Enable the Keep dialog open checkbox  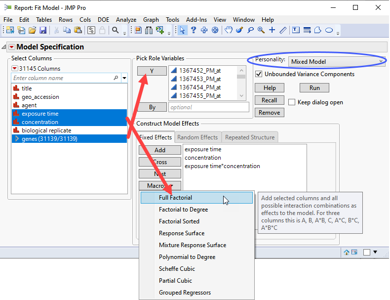(x=292, y=102)
